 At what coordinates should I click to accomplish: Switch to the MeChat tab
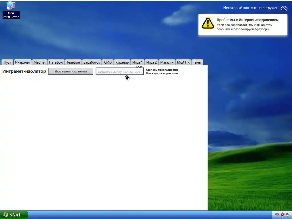[x=39, y=62]
